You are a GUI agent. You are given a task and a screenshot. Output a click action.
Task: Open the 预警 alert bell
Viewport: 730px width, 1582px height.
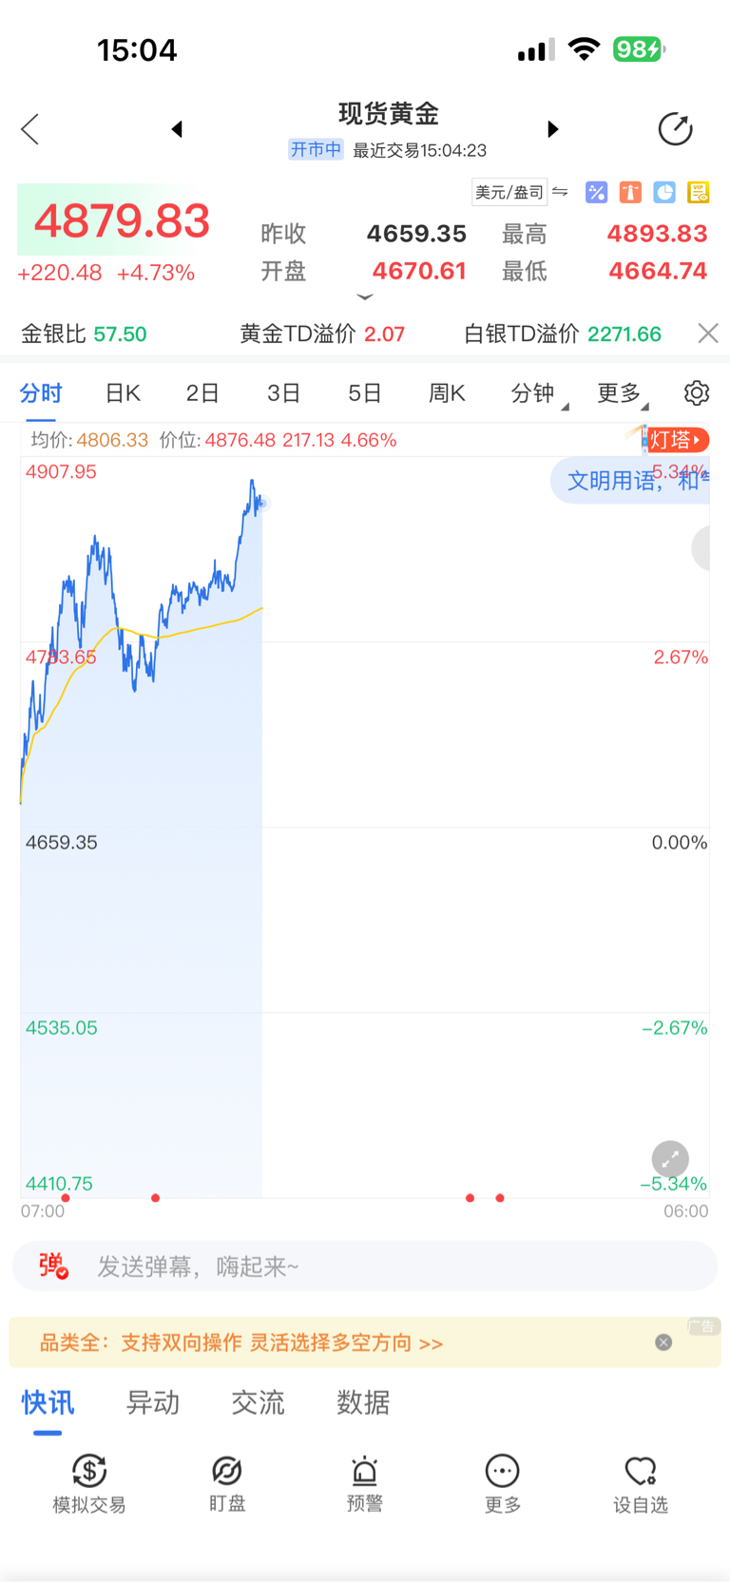(364, 1481)
